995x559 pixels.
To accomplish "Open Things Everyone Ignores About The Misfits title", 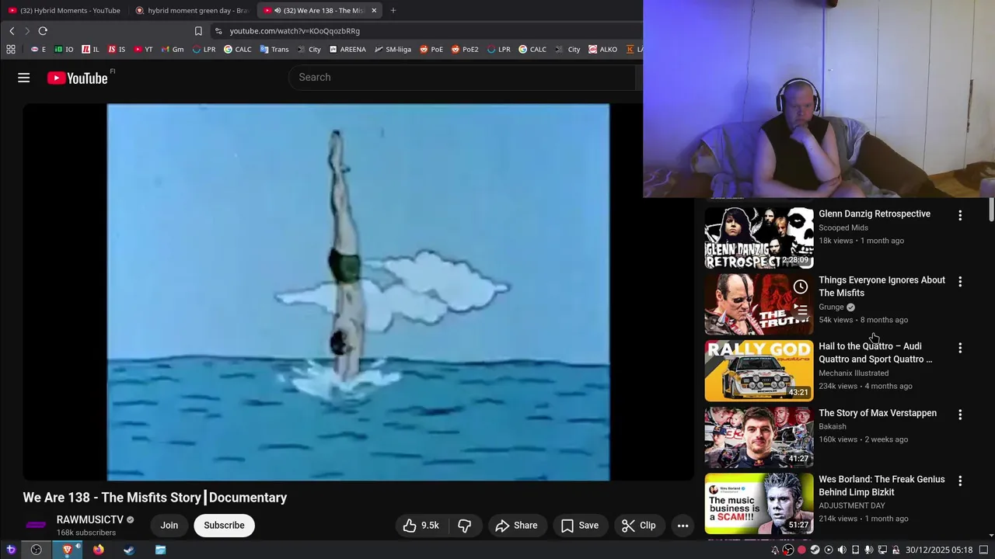I will [882, 286].
